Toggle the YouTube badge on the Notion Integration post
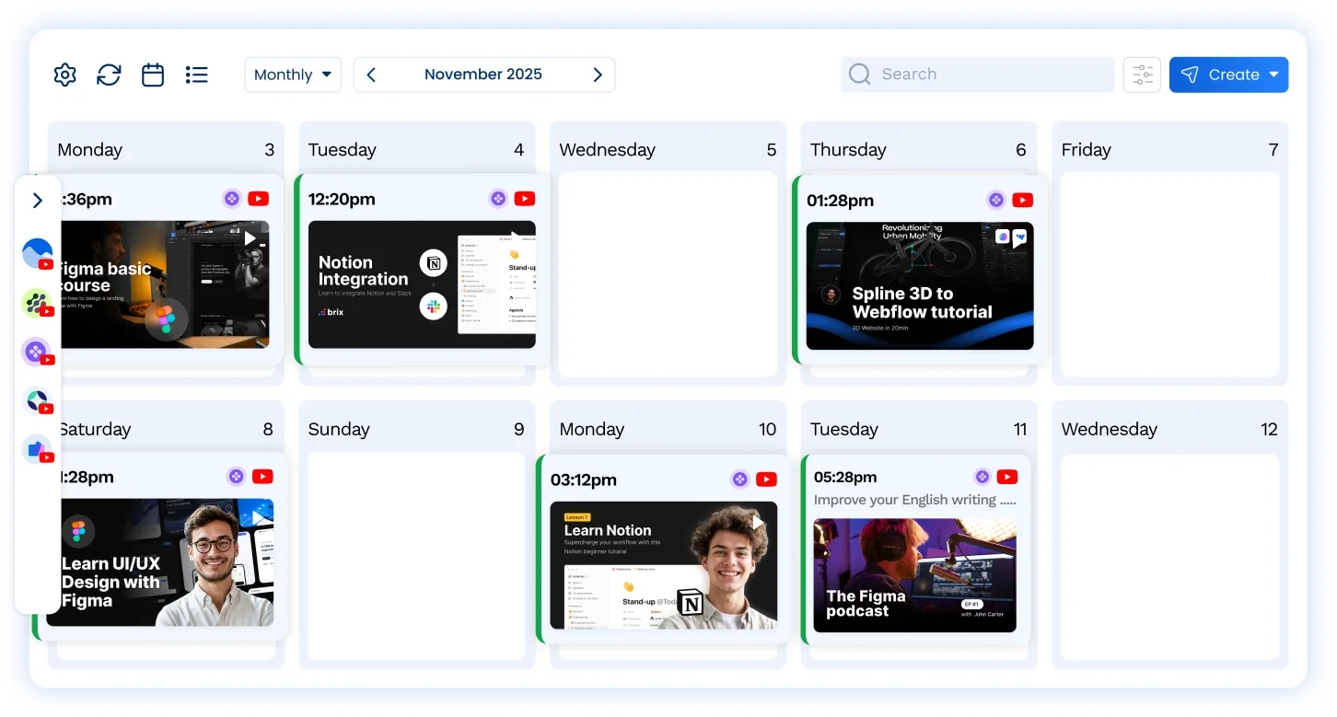The width and height of the screenshot is (1337, 717). tap(524, 198)
